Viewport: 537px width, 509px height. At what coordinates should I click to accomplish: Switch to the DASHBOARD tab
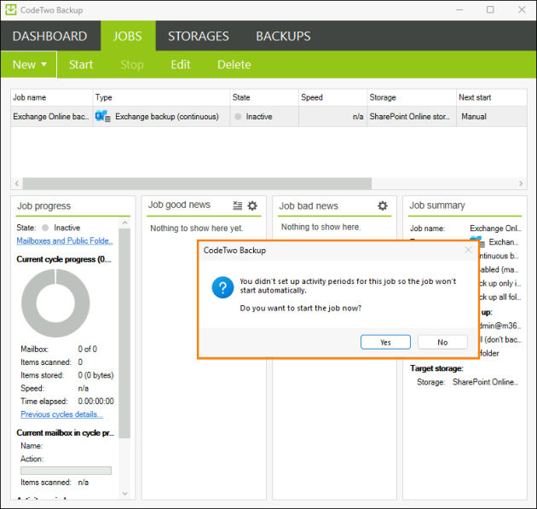pyautogui.click(x=50, y=36)
